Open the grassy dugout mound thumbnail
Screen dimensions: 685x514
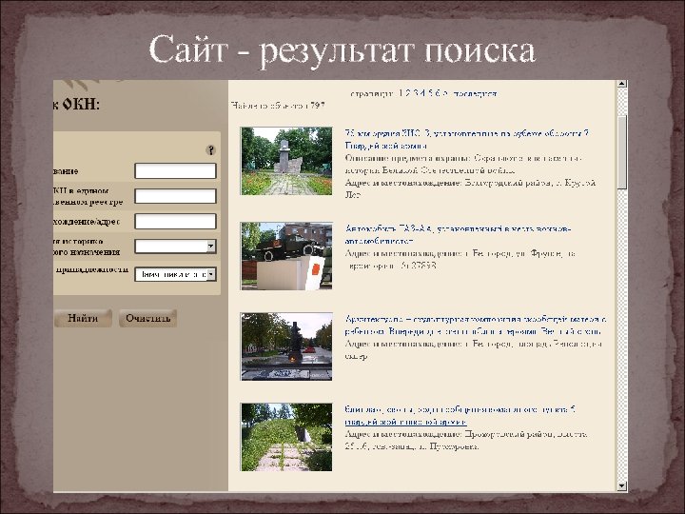[x=286, y=437]
